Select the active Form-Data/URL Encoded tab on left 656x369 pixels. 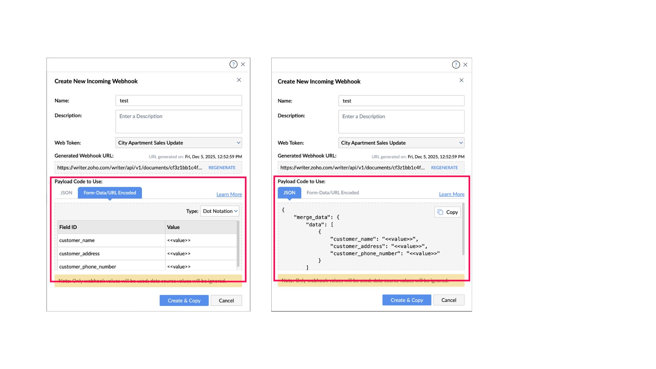110,193
